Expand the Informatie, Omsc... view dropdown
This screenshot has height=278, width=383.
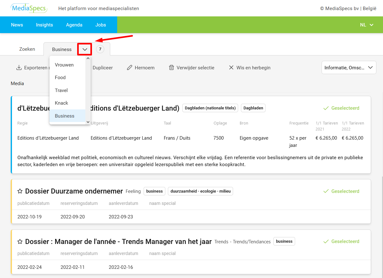pos(349,67)
